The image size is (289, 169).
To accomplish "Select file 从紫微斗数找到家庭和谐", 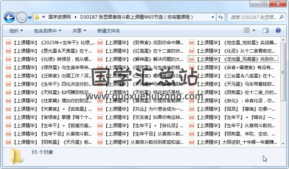I will tap(140, 142).
